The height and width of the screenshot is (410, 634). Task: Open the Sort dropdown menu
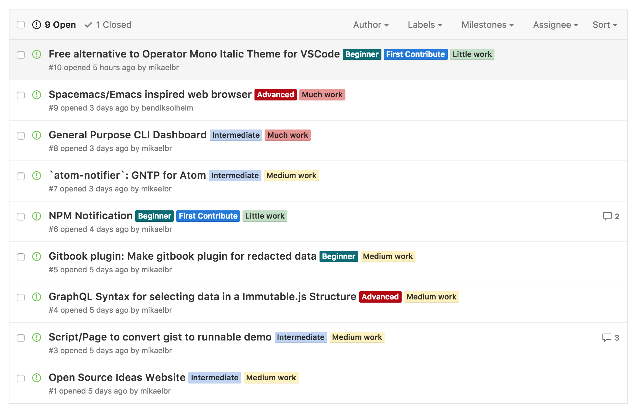click(605, 25)
